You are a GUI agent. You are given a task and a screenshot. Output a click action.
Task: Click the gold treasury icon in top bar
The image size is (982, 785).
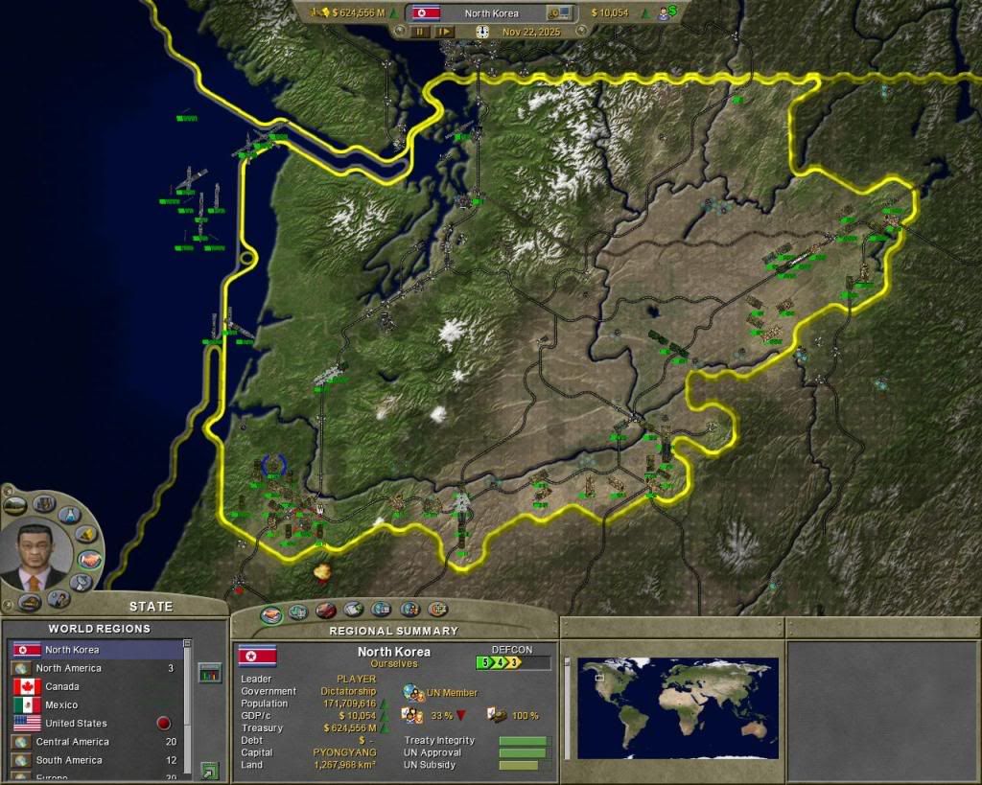coord(319,12)
